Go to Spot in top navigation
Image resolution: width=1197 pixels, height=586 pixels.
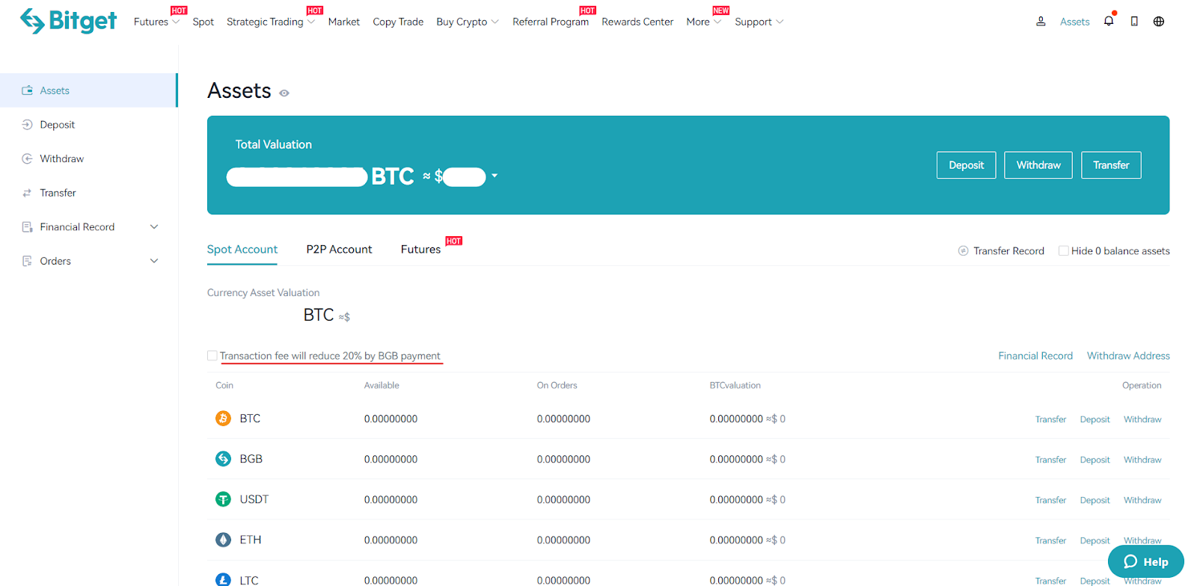pyautogui.click(x=203, y=22)
